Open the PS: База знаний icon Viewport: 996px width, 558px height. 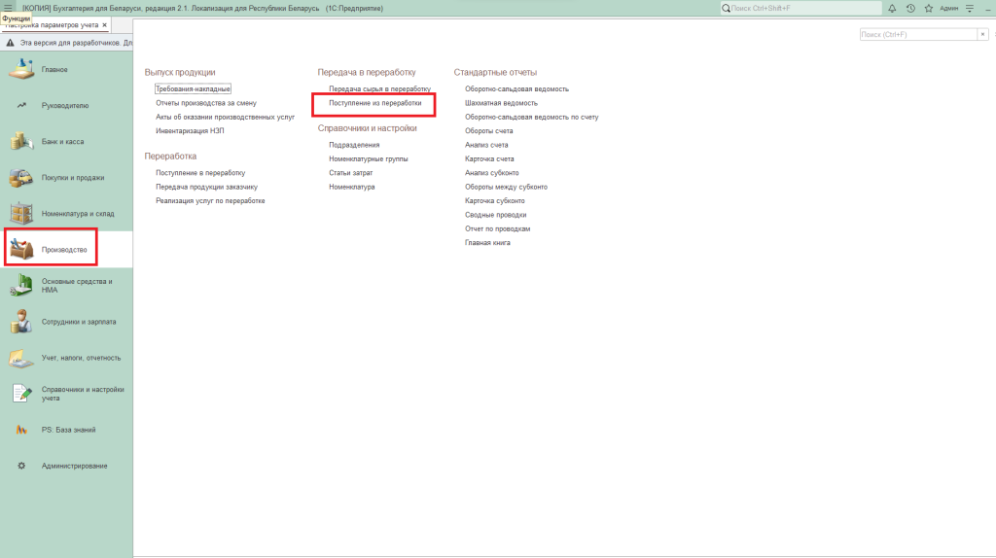click(x=21, y=430)
